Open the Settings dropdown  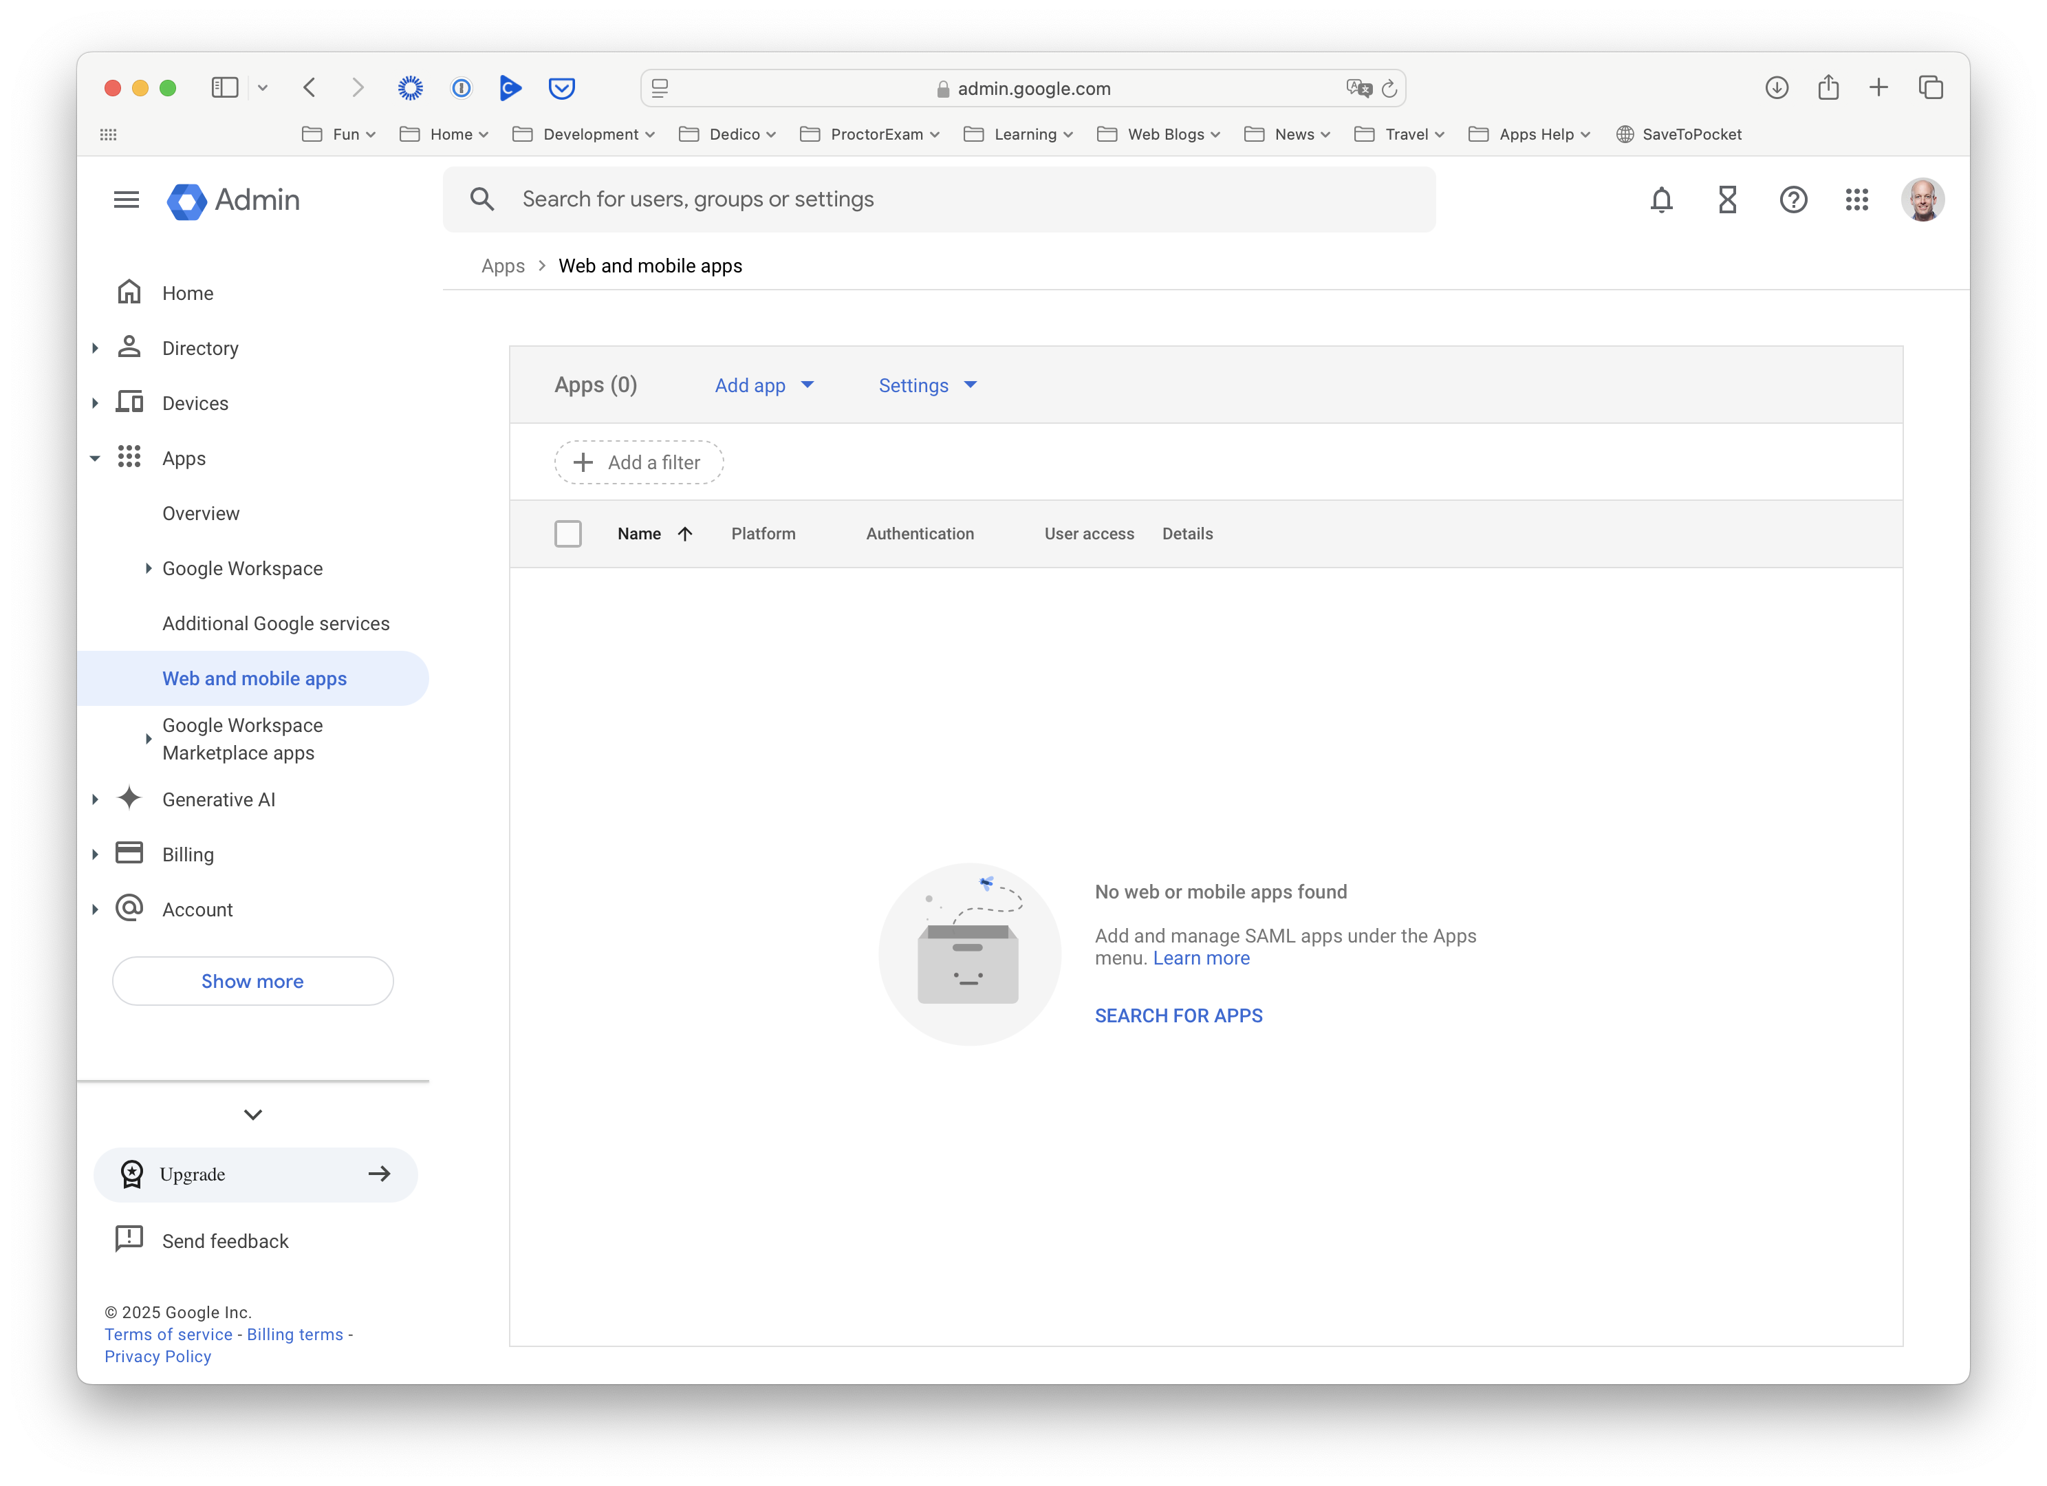pos(928,385)
